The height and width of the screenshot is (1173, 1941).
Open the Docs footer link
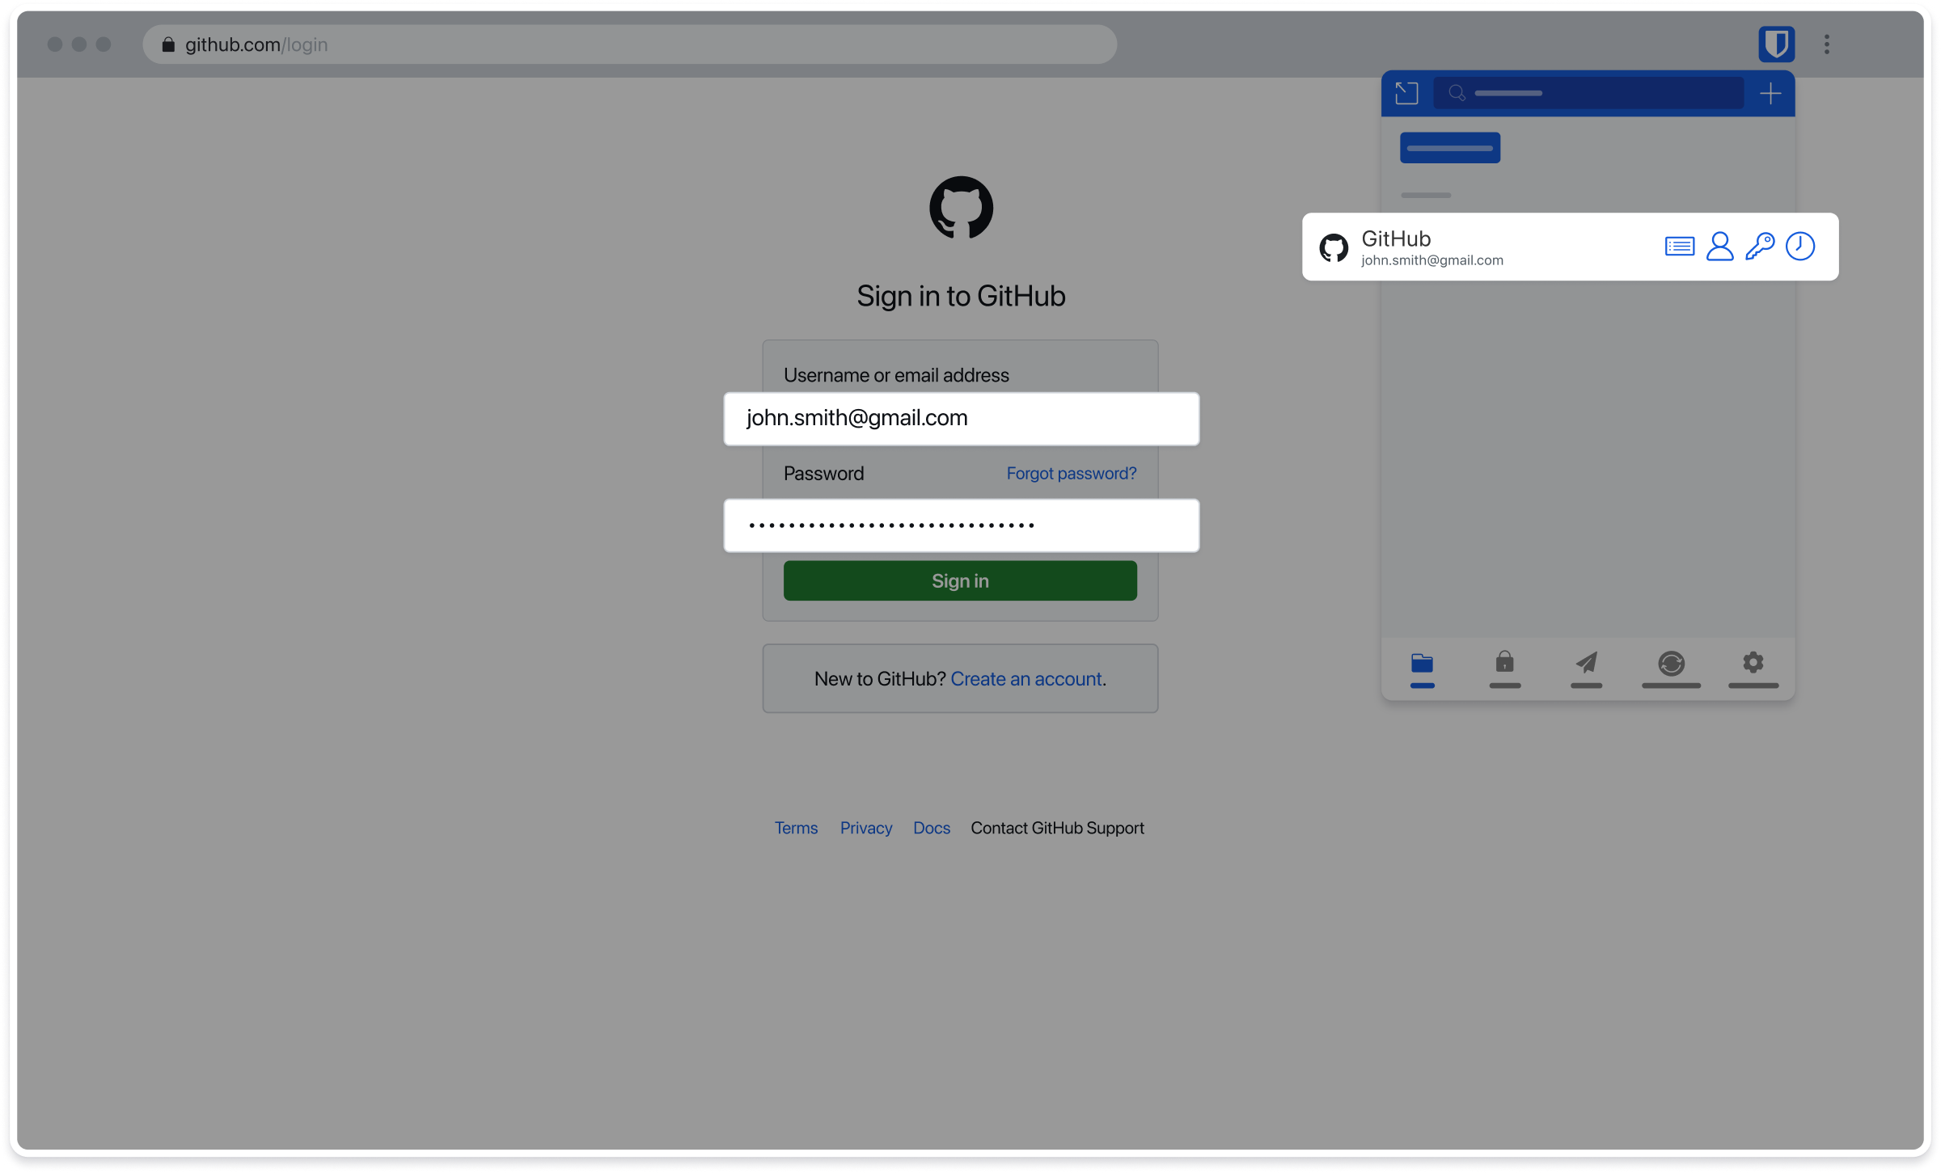click(931, 828)
